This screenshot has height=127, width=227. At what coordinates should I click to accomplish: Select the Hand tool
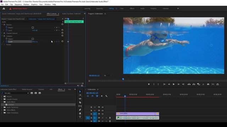point(80,114)
